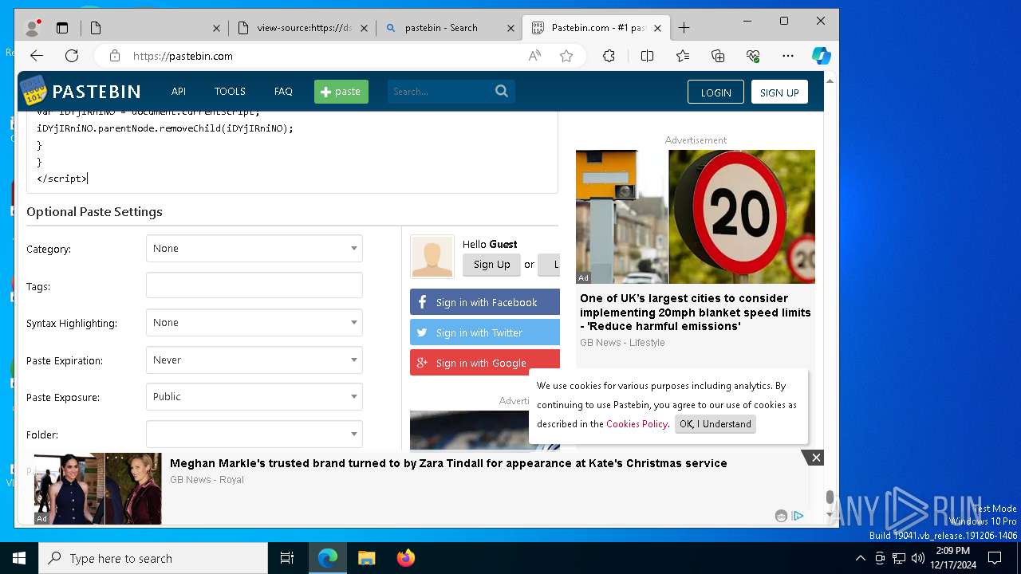The width and height of the screenshot is (1021, 574).
Task: View site information lock icon
Action: pyautogui.click(x=115, y=56)
